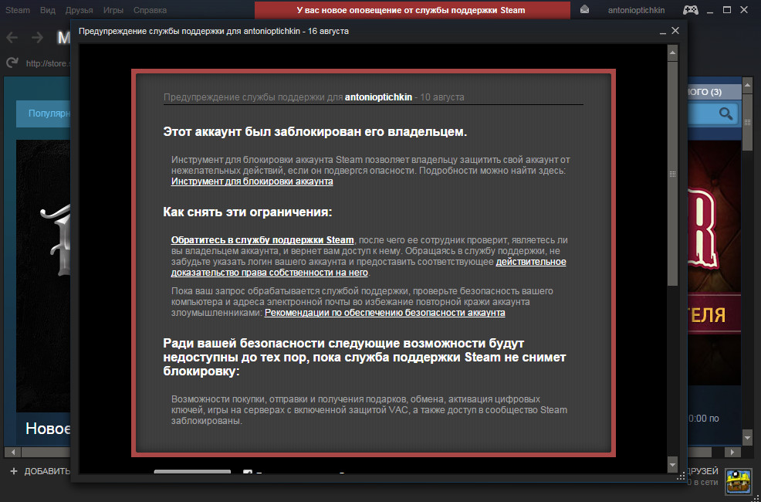Open the Друзья menu
This screenshot has height=502, width=761.
[x=79, y=10]
